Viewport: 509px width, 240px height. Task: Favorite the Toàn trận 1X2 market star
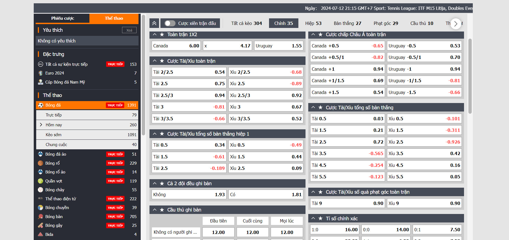[162, 35]
